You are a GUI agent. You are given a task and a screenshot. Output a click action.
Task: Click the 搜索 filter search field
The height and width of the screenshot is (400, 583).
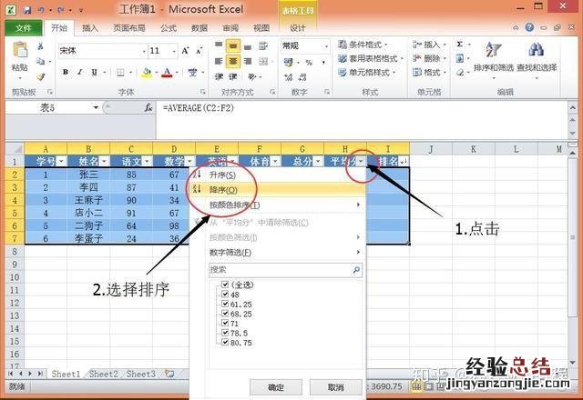point(285,270)
